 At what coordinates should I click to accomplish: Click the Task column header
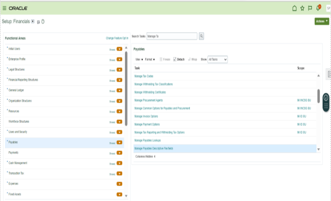pyautogui.click(x=137, y=68)
